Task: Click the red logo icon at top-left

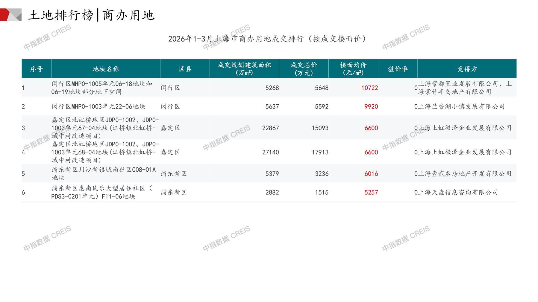Action: tap(10, 15)
